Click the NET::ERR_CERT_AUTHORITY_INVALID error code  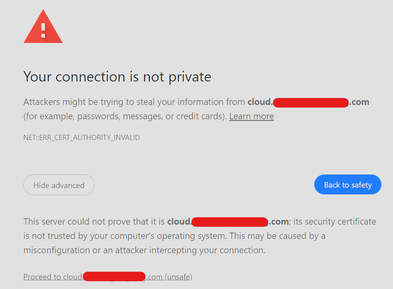82,138
